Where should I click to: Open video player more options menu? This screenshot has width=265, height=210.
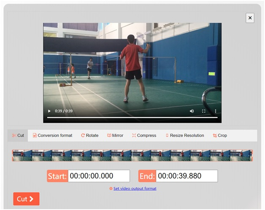pos(216,111)
